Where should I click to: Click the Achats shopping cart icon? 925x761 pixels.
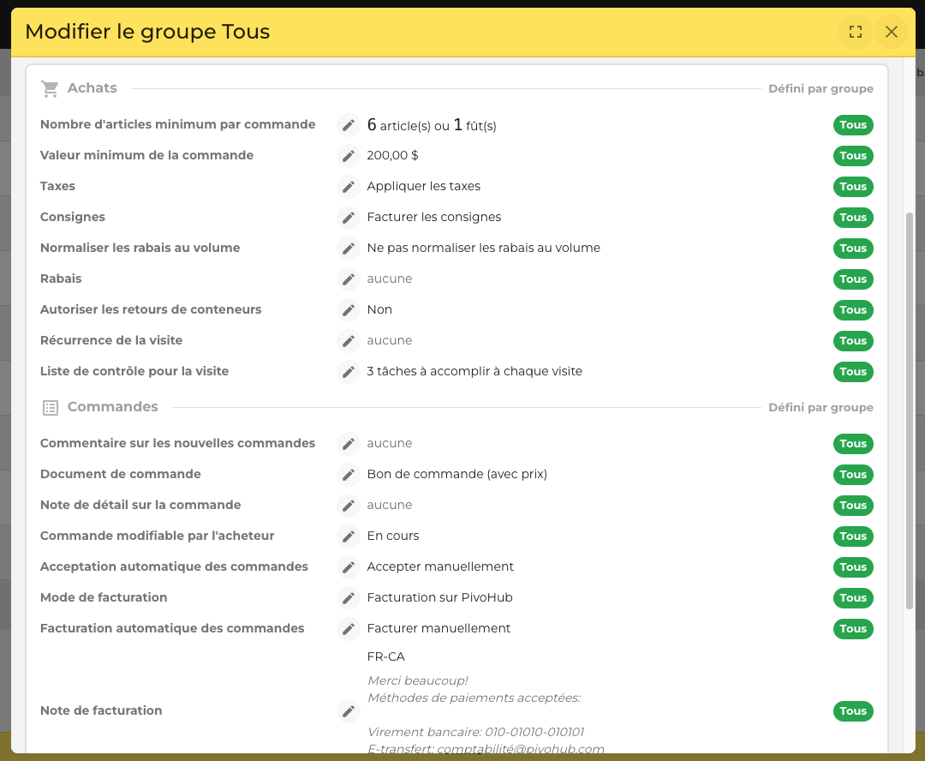click(51, 88)
